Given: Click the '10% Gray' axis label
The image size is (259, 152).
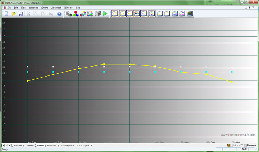Looking at the screenshot, I should (32, 142).
